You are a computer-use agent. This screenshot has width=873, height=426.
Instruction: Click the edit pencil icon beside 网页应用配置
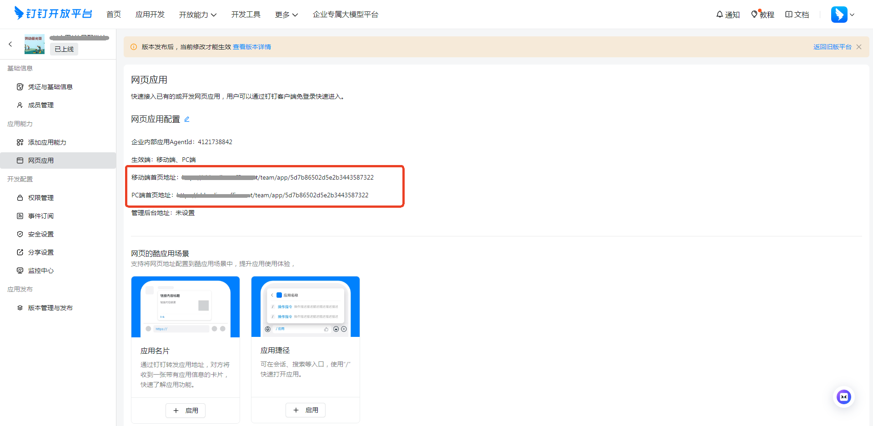[x=186, y=119]
